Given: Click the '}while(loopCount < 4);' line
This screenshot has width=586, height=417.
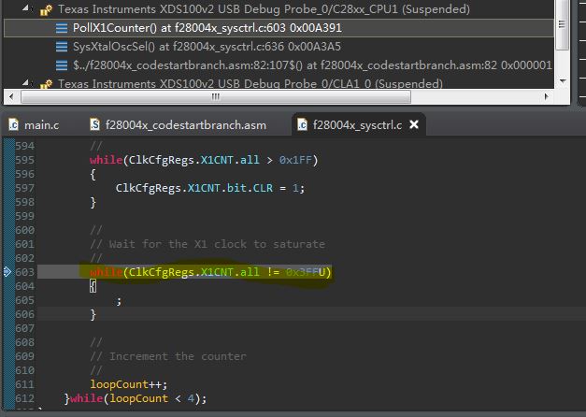Looking at the screenshot, I should pyautogui.click(x=136, y=398).
